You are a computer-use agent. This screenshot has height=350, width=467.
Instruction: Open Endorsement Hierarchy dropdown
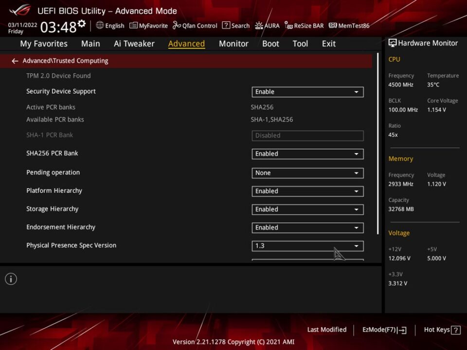click(x=307, y=227)
